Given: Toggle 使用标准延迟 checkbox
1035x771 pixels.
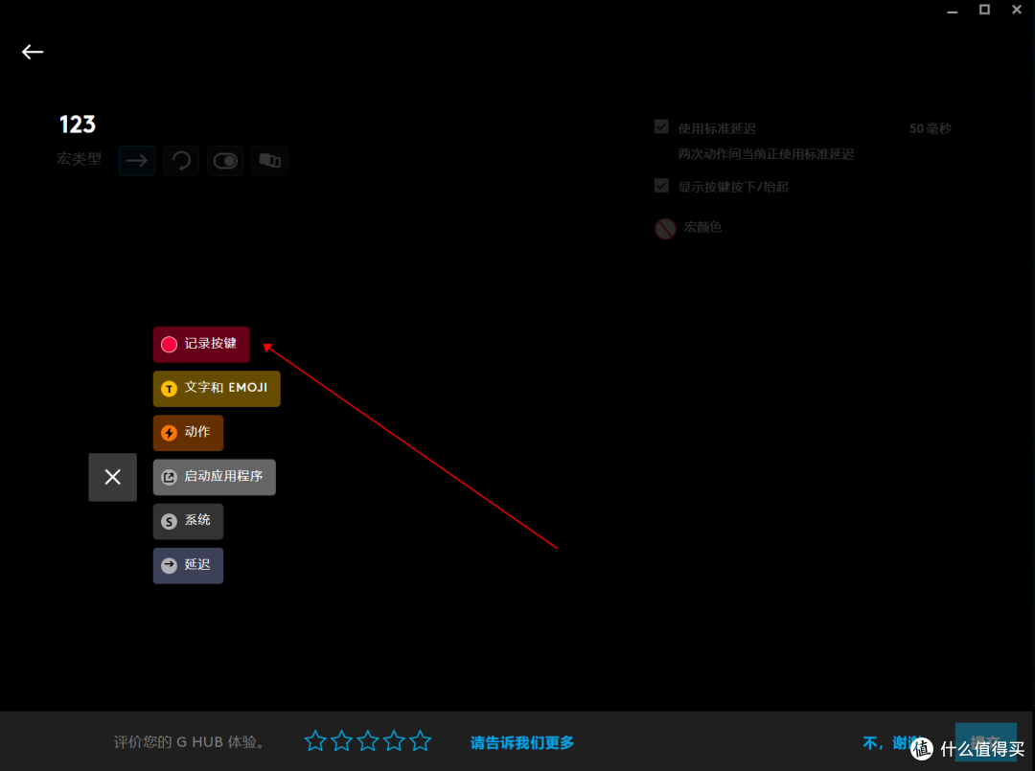Looking at the screenshot, I should (x=661, y=126).
